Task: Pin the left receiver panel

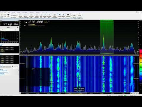Action: [17, 21]
